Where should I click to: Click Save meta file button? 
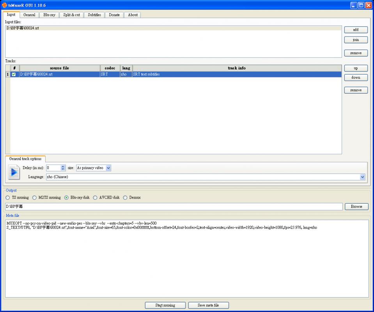pos(208,305)
